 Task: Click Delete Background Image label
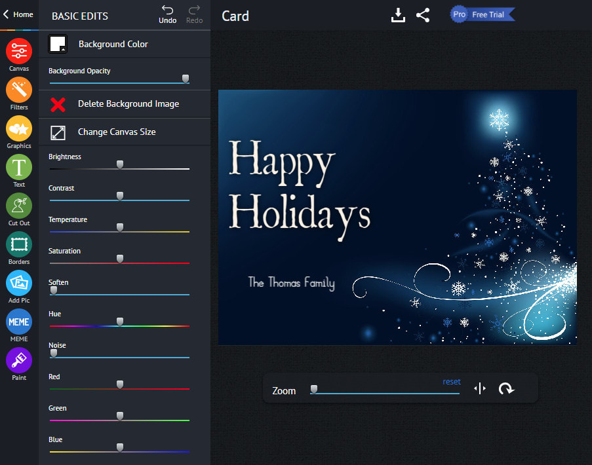tap(128, 103)
